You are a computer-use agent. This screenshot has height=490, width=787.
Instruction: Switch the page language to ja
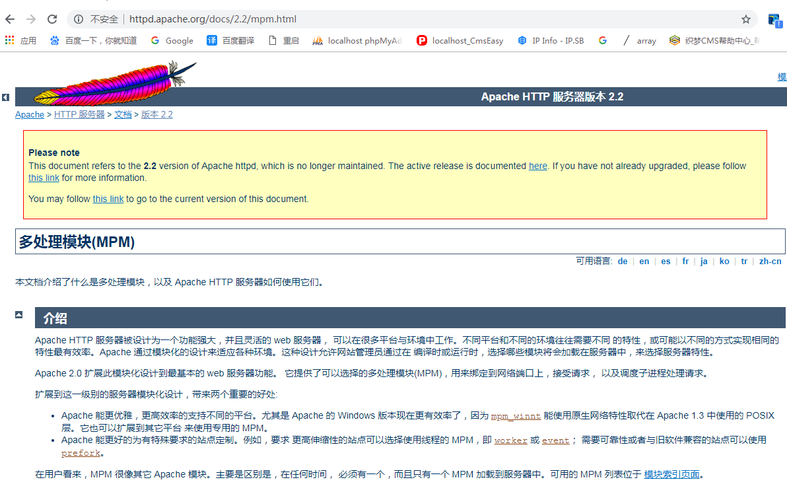click(704, 261)
